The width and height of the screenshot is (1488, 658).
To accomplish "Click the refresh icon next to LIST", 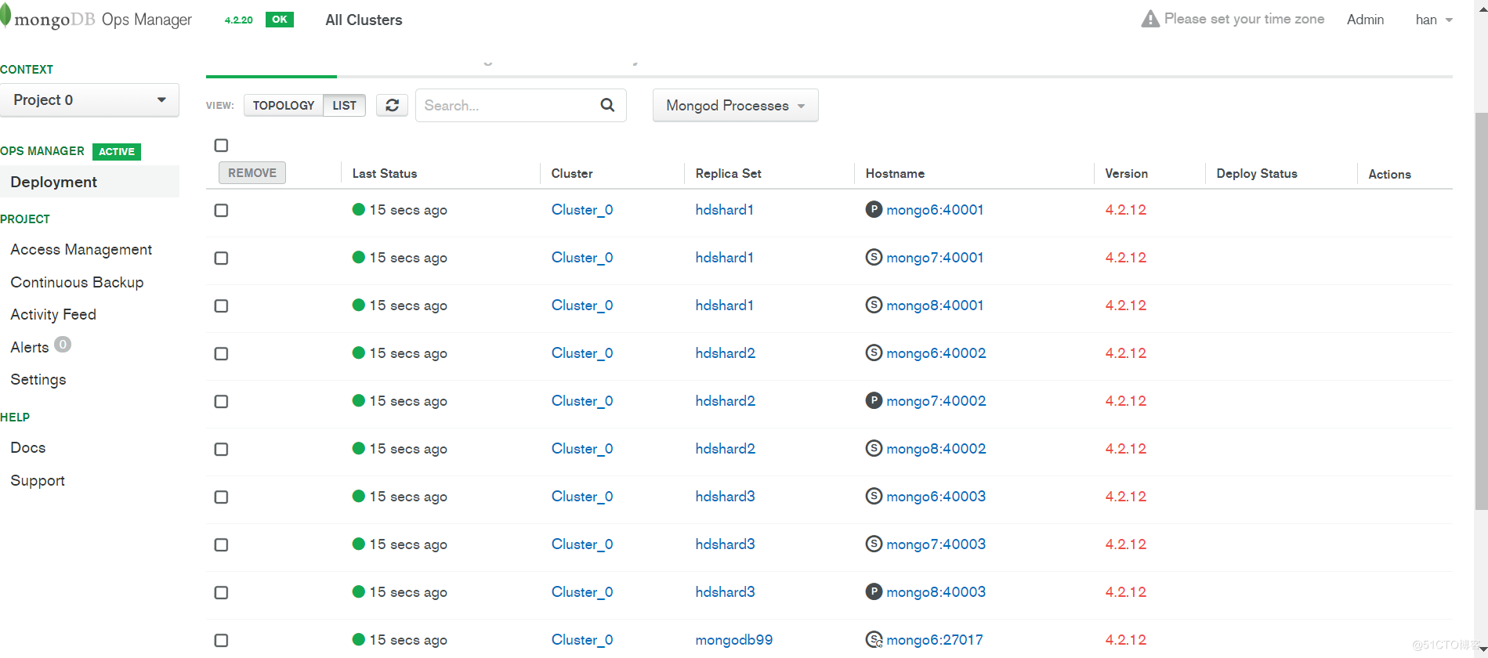I will click(x=392, y=105).
